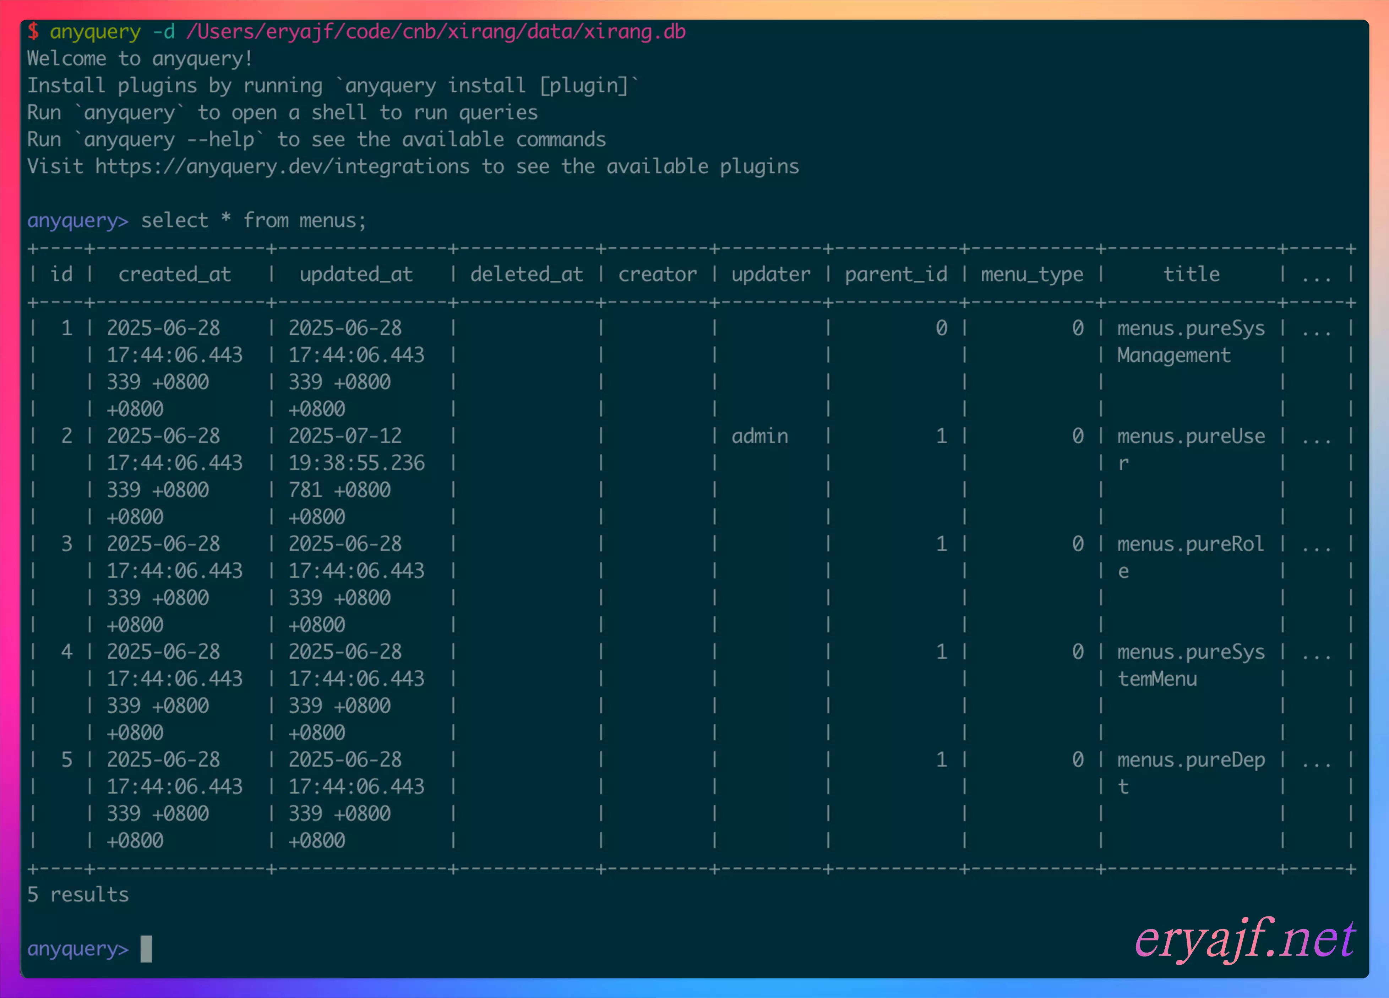Click the 'select * from menus;' query text
1389x998 pixels.
pyautogui.click(x=254, y=220)
